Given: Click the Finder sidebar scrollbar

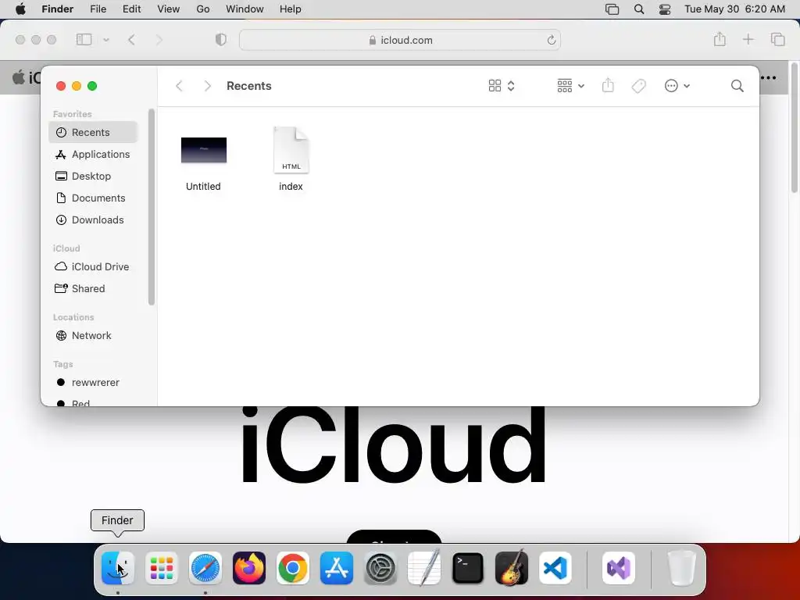Looking at the screenshot, I should pyautogui.click(x=151, y=207).
